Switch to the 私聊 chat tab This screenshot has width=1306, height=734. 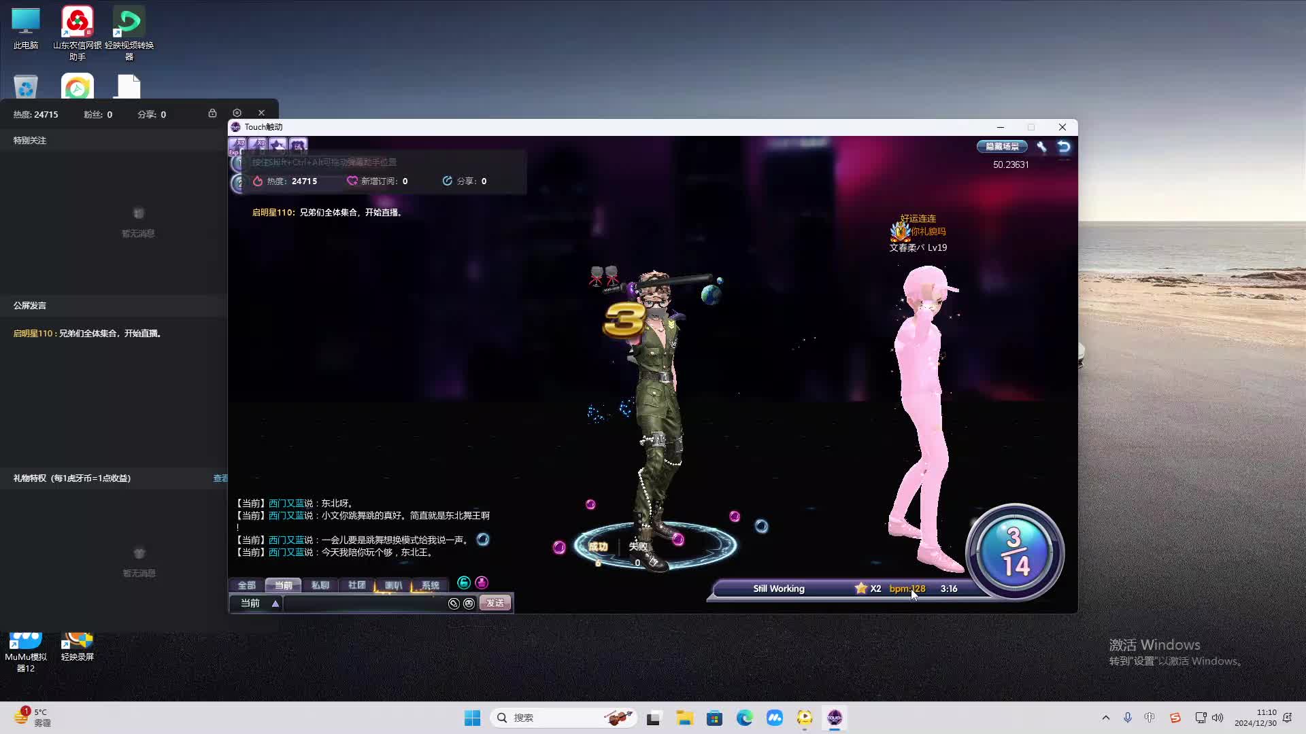[320, 585]
